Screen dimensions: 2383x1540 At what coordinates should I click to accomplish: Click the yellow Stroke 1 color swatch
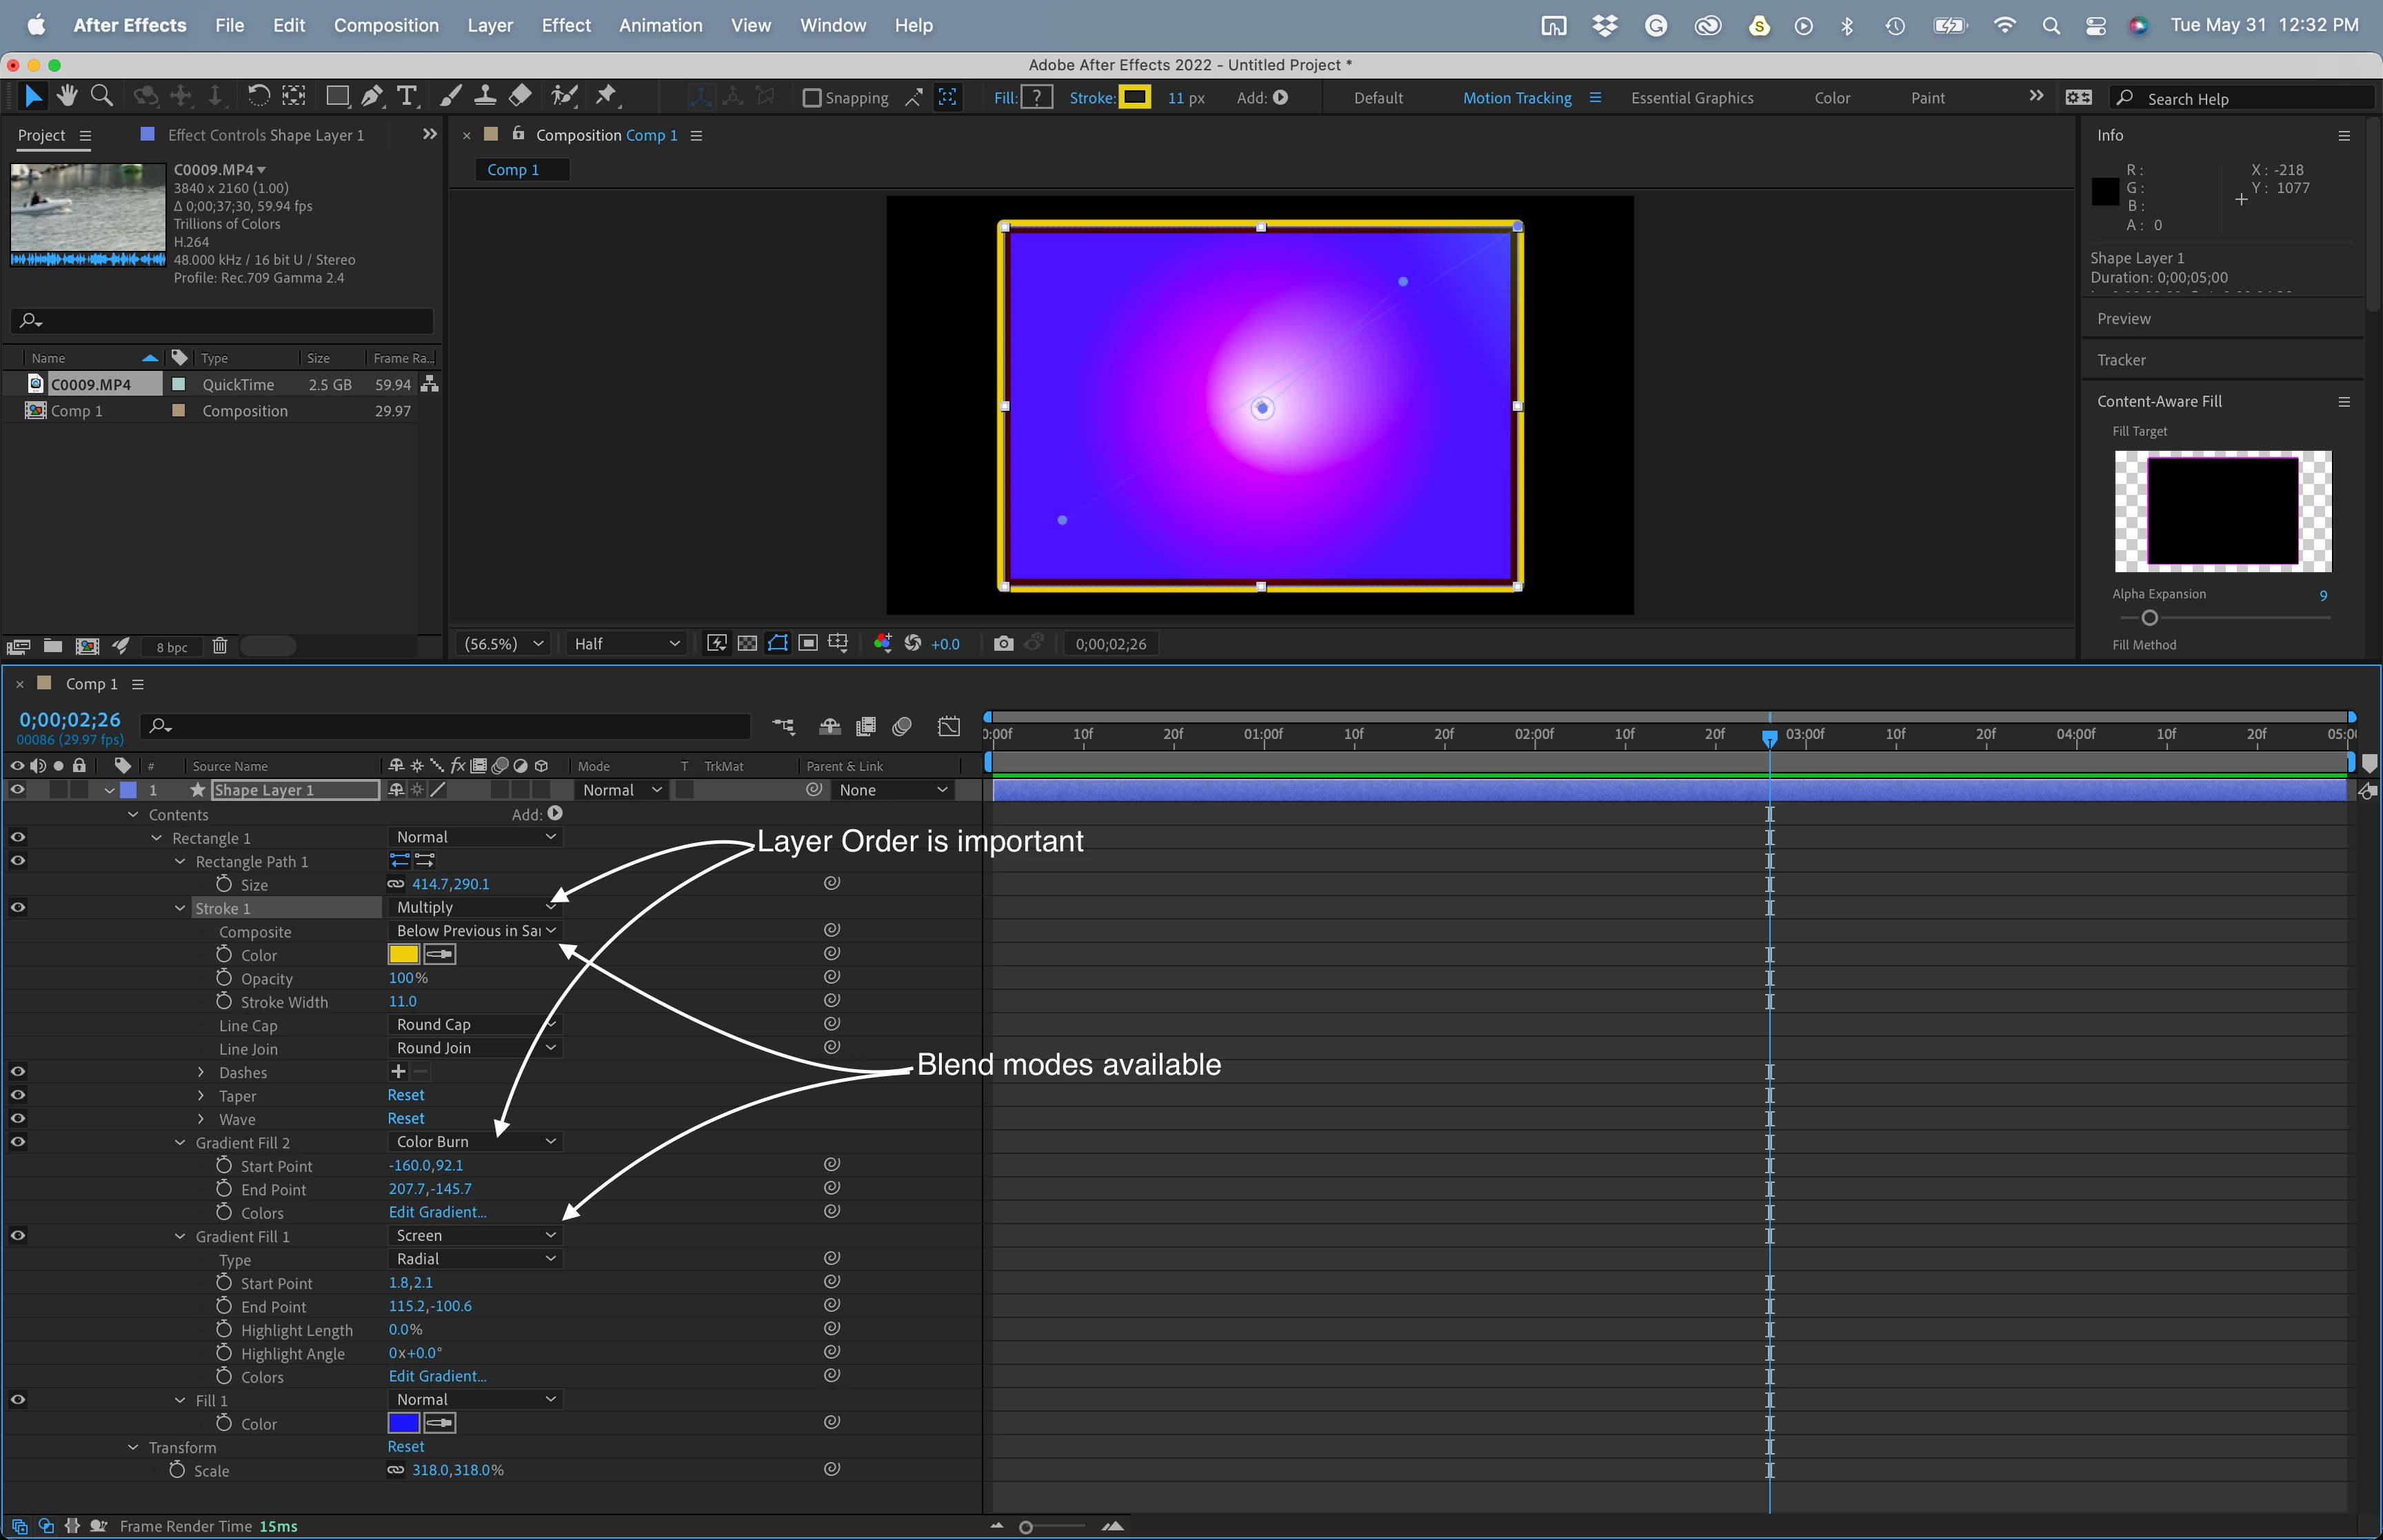(x=403, y=955)
